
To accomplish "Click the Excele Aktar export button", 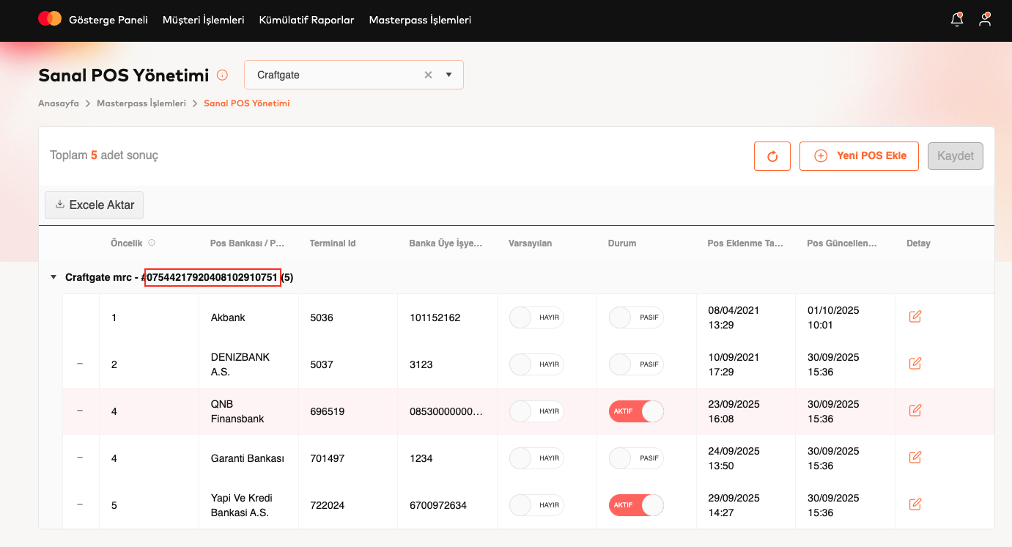I will point(95,205).
